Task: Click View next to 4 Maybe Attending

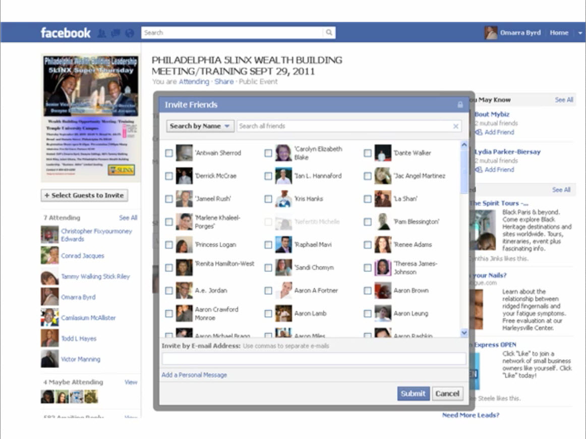Action: point(131,382)
